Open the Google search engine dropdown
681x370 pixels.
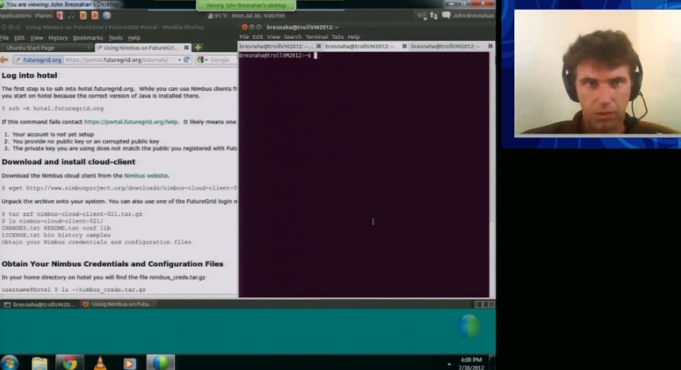coord(202,60)
